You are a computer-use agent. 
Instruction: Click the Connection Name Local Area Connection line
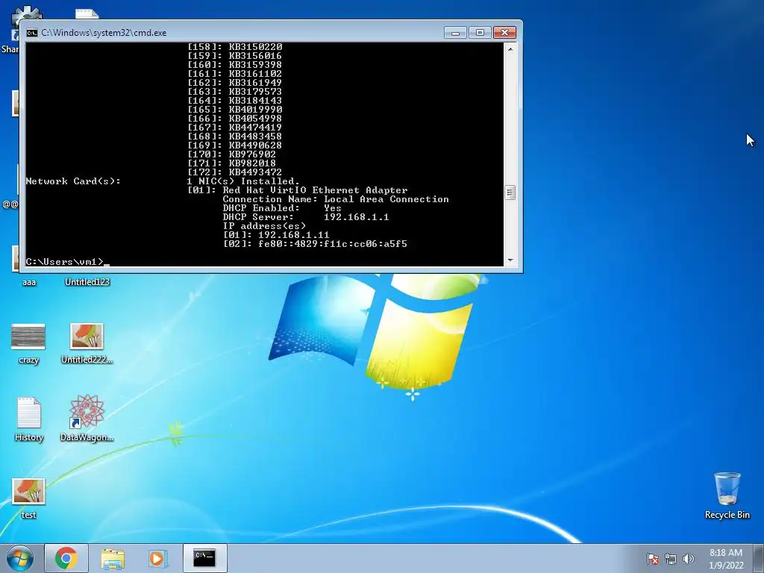tap(336, 198)
